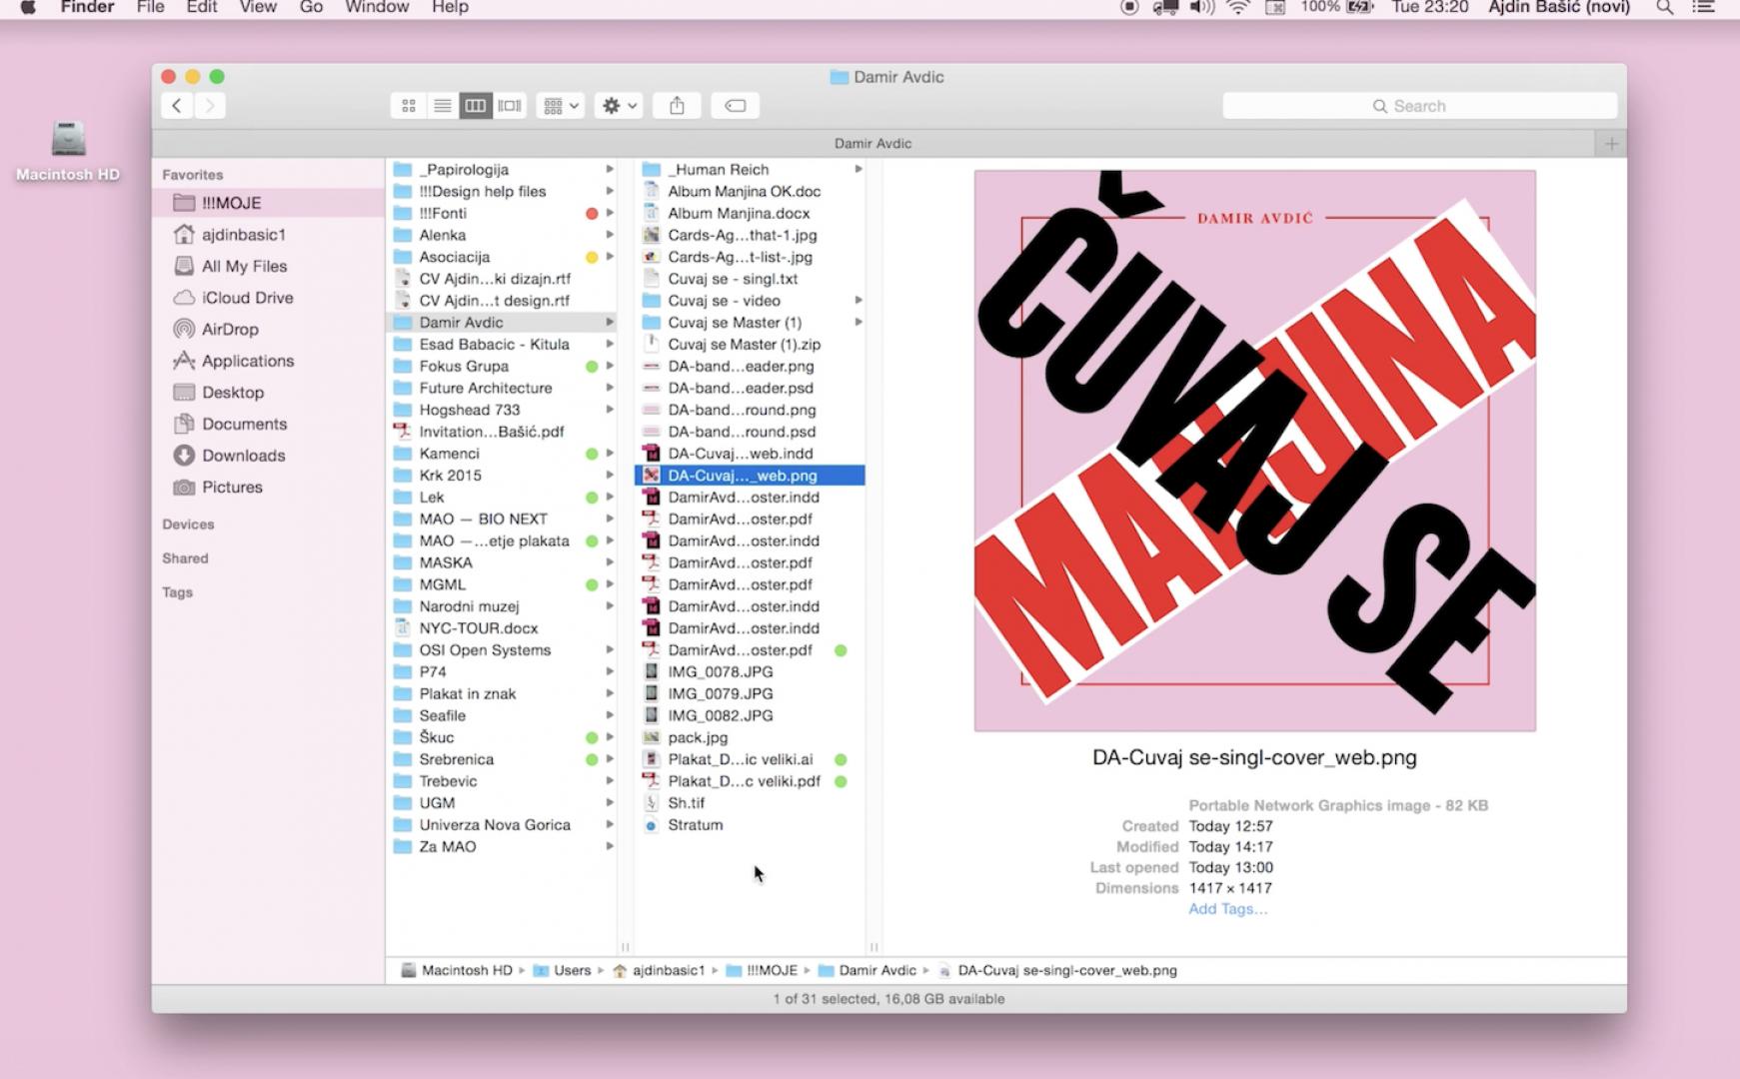Expand the Cuvaj se - video folder
The width and height of the screenshot is (1740, 1079).
click(x=858, y=301)
